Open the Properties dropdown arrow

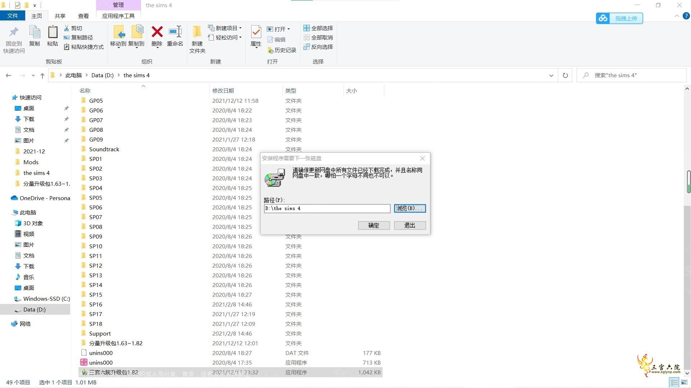pos(256,48)
